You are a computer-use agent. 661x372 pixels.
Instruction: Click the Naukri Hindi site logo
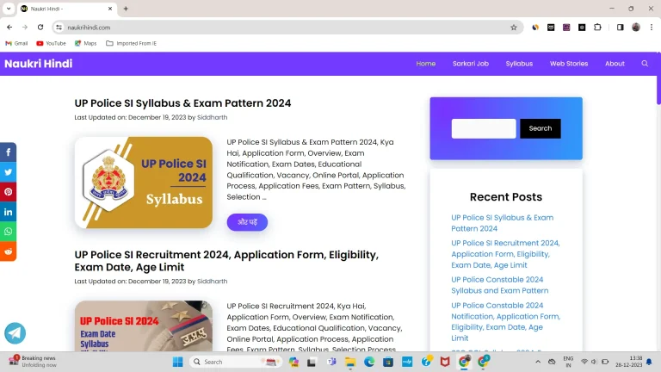click(39, 64)
